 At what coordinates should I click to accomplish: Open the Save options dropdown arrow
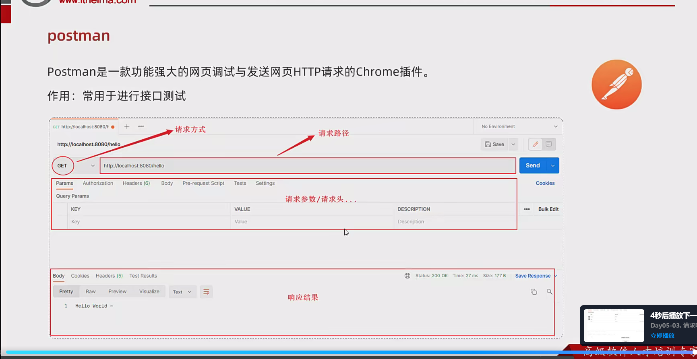[x=513, y=144]
